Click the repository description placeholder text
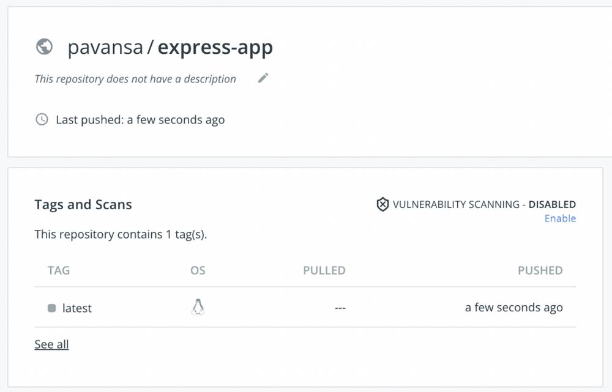 (135, 79)
